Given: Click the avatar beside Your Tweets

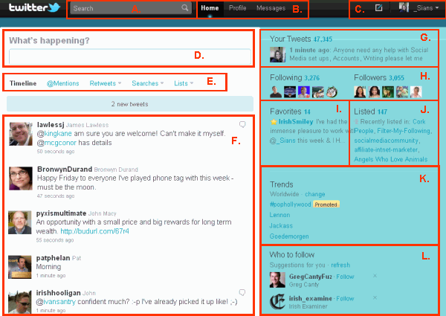Looking at the screenshot, I should tap(277, 54).
